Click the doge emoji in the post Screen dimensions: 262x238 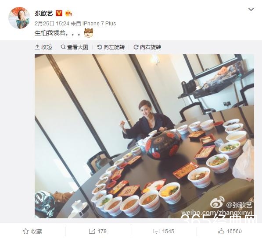click(89, 33)
